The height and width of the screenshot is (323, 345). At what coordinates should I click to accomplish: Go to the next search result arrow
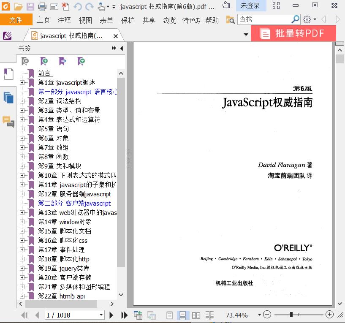(338, 19)
